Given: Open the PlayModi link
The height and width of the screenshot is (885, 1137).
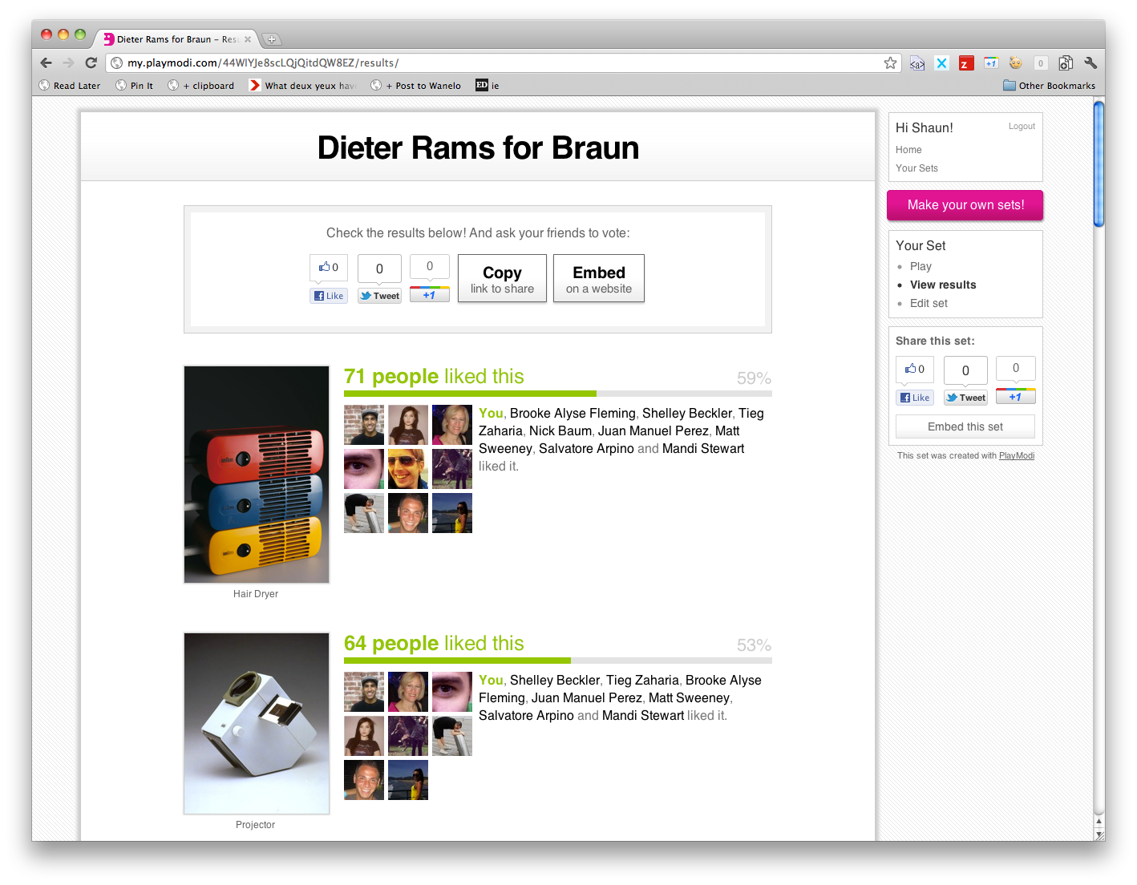Looking at the screenshot, I should click(1017, 455).
